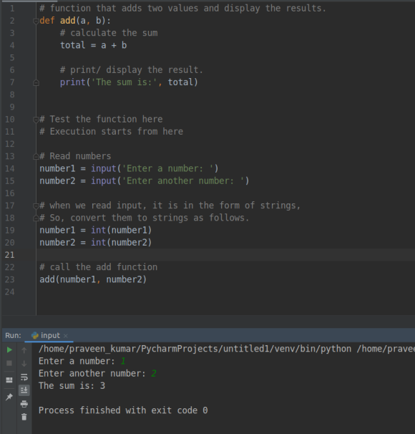Image resolution: width=415 pixels, height=434 pixels.
Task: Click the gray Stop process square
Action: click(x=9, y=363)
